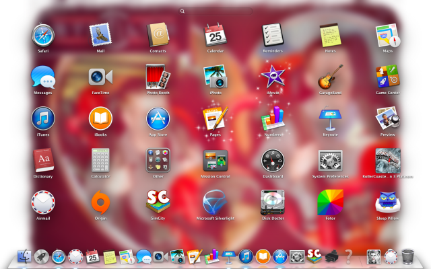Viewport: 431px width, 269px height.
Task: Open the printer icon in the Dock
Action: coord(331,257)
